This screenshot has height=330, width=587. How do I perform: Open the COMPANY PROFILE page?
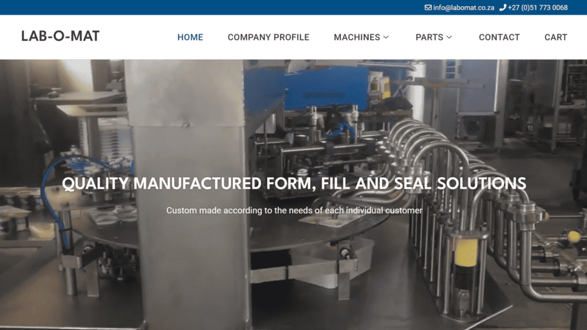pos(268,37)
